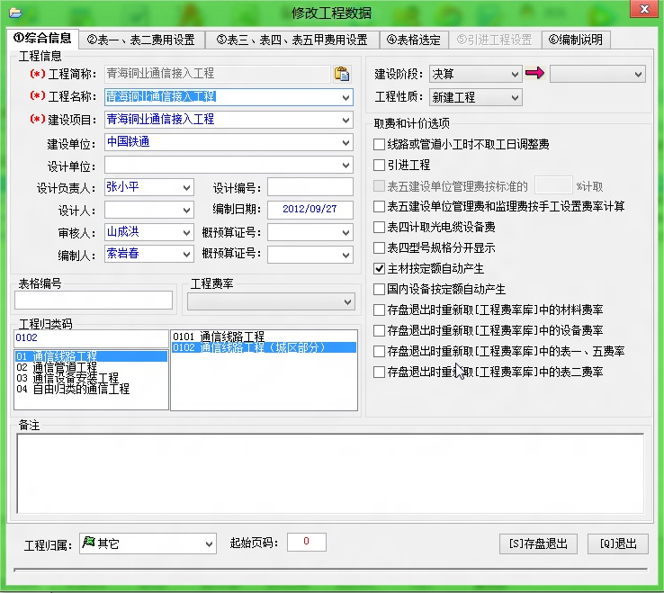Uncheck 主材按定额自动产生

click(379, 268)
